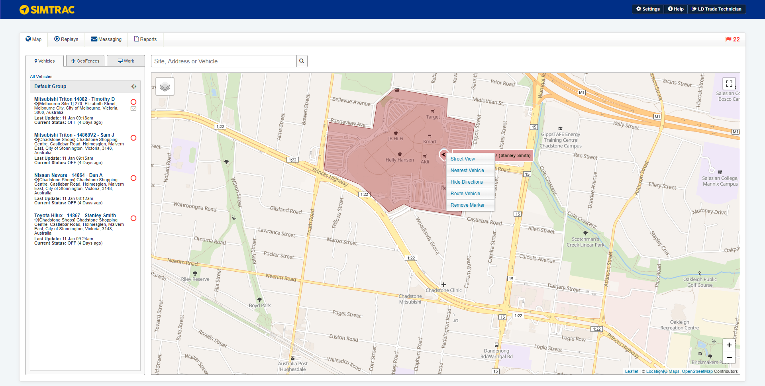
Task: Toggle status circle for Mitsubishi Triton 14882
Action: coord(133,102)
